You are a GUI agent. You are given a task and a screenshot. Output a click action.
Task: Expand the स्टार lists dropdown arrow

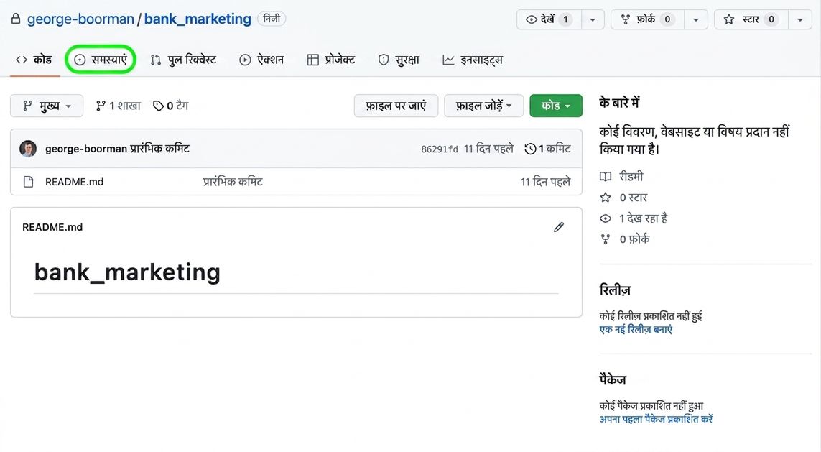800,19
